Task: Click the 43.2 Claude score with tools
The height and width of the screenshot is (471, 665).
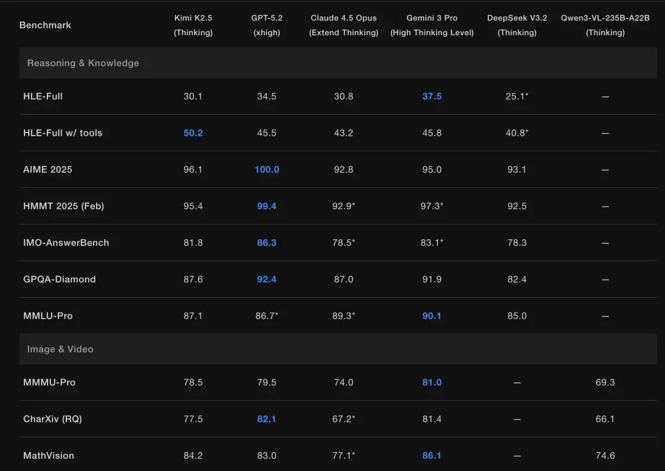Action: click(344, 133)
